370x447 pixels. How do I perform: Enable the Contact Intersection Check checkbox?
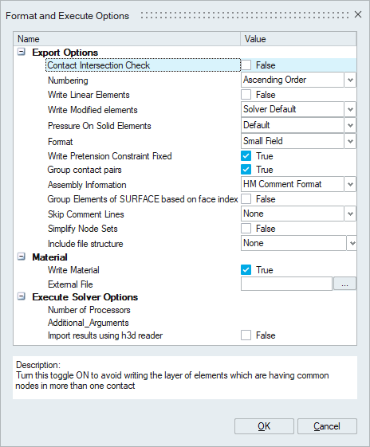(x=246, y=65)
